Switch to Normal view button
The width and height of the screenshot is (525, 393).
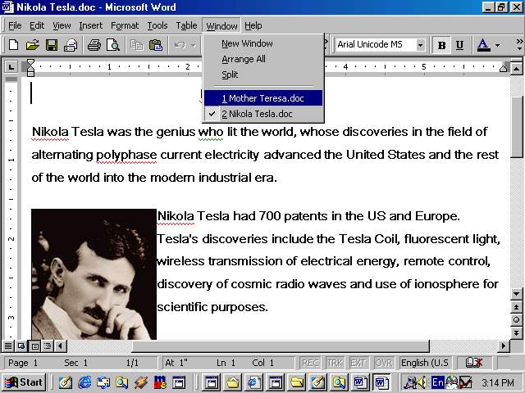[8, 346]
